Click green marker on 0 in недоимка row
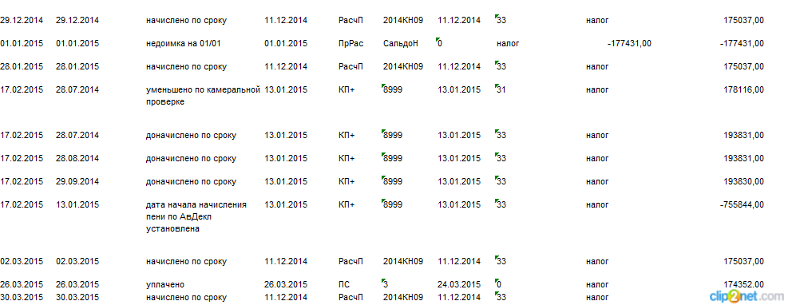 [438, 40]
